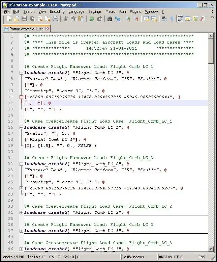Click the Save All icon

coord(32,19)
